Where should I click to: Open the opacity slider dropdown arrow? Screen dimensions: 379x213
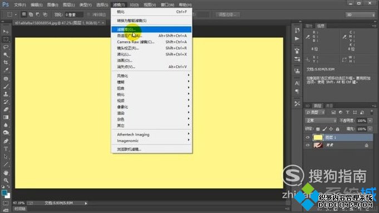click(370, 120)
